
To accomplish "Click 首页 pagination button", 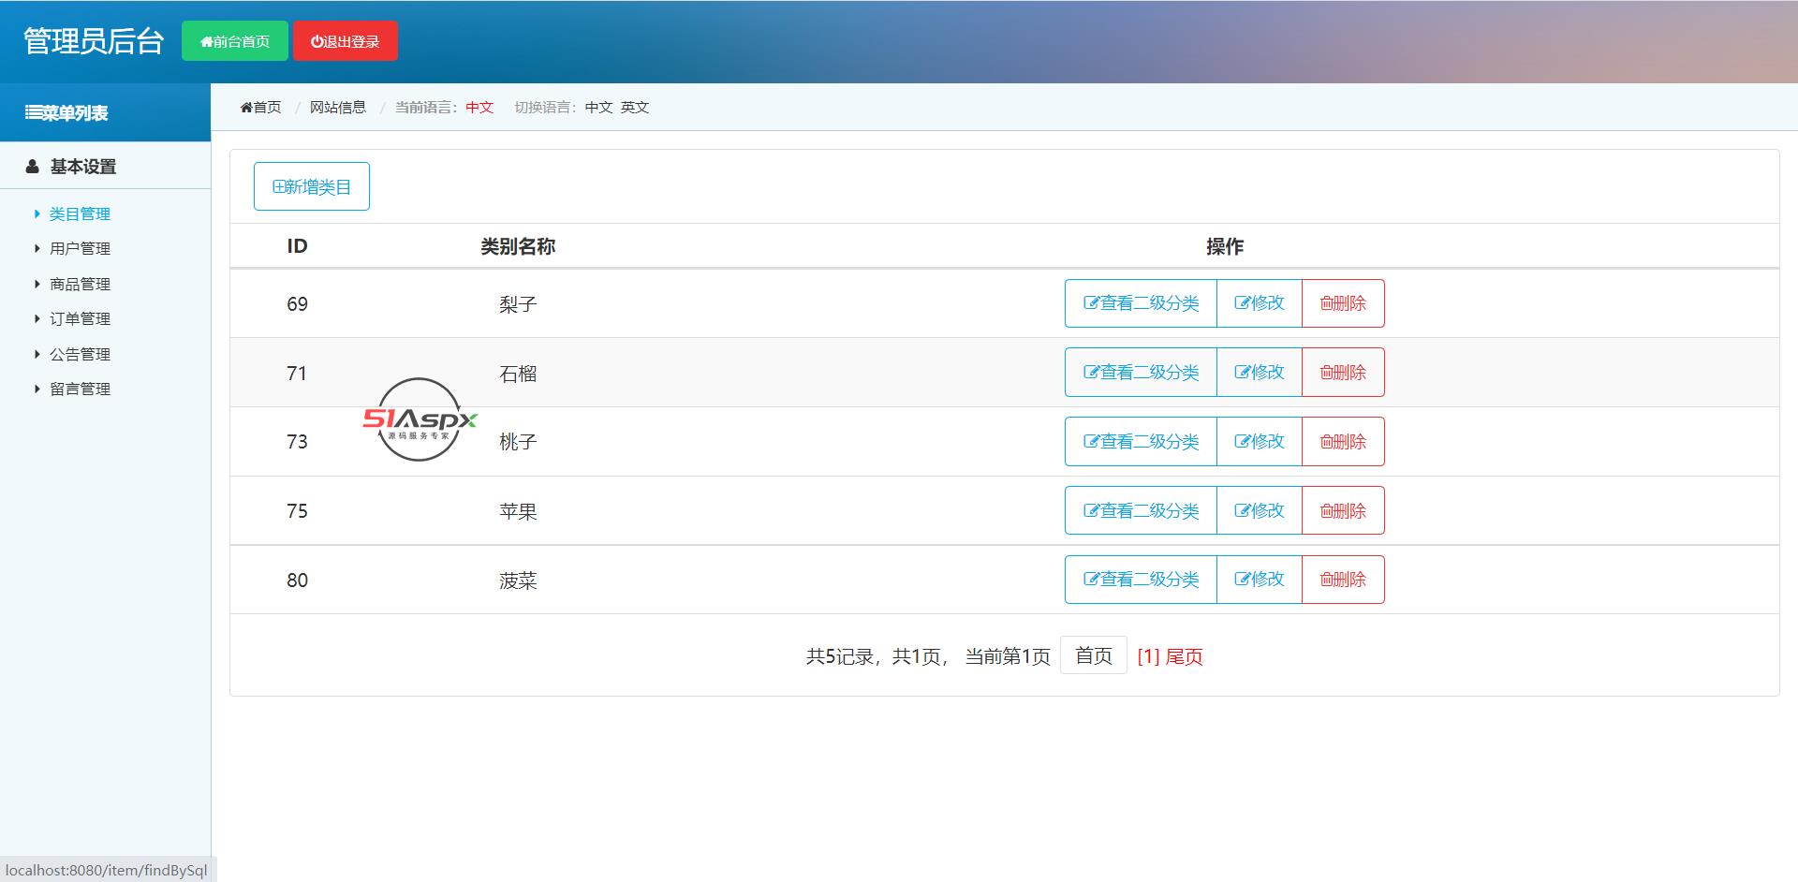I will coord(1093,656).
